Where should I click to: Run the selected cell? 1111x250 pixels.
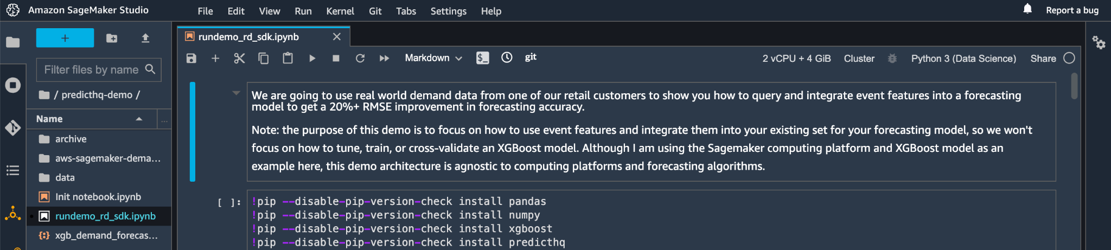(x=312, y=58)
